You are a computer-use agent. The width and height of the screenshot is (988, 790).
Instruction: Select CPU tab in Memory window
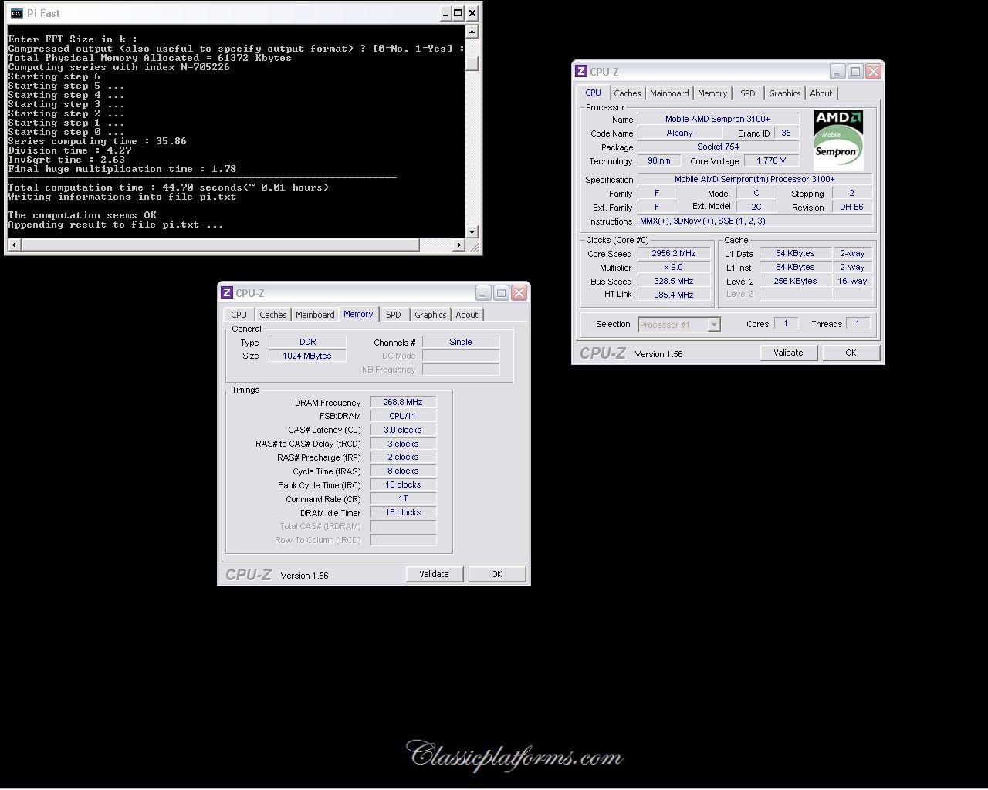click(239, 315)
